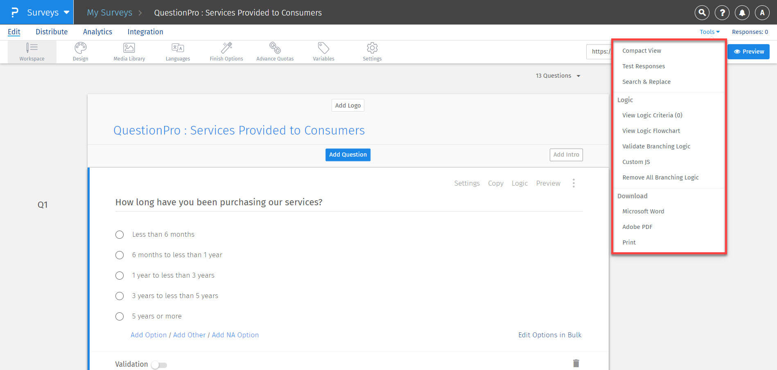The image size is (777, 370).
Task: Open Finish Options wand icon
Action: [226, 48]
